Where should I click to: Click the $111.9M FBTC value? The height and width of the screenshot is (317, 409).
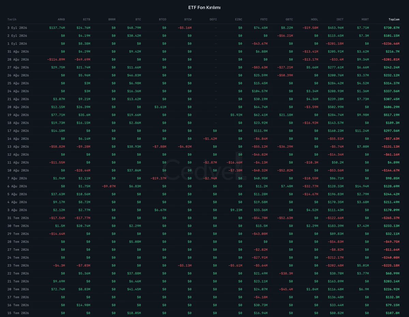point(260,131)
